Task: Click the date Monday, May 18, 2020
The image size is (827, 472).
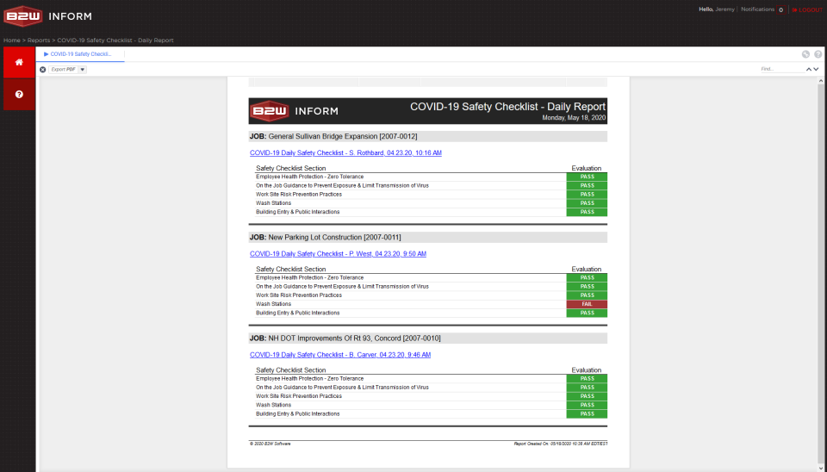Action: coord(574,118)
